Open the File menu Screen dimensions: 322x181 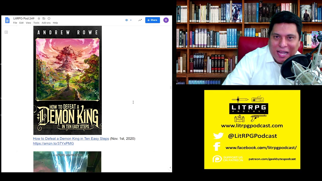(x=15, y=23)
